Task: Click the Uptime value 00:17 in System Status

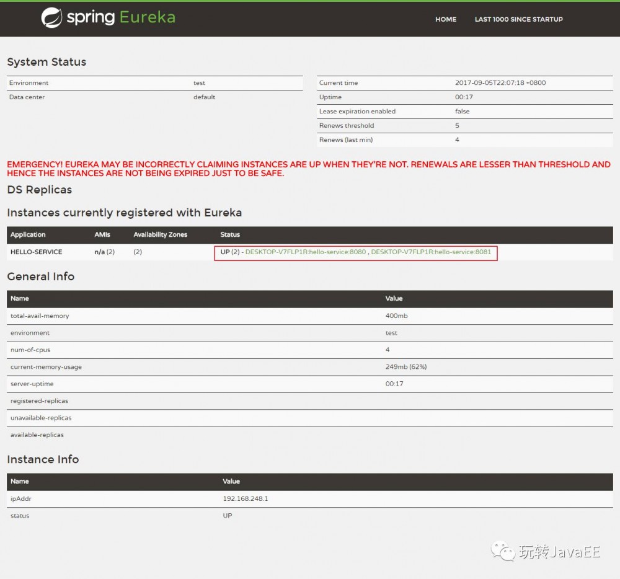Action: pos(464,97)
